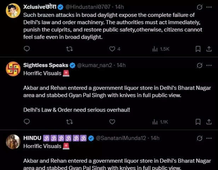
Task: View analytics showing 1.1K views
Action: click(160, 122)
